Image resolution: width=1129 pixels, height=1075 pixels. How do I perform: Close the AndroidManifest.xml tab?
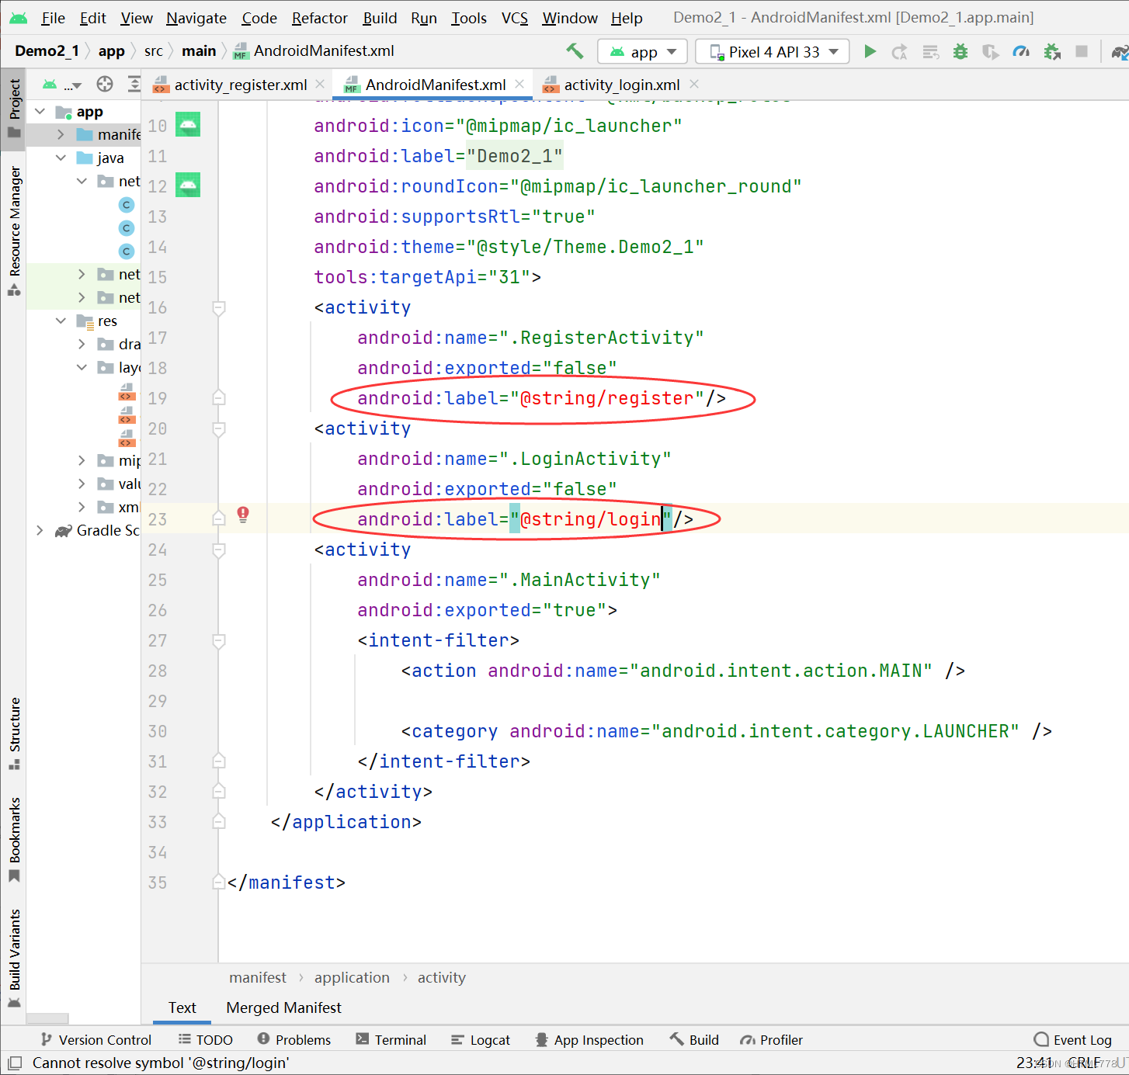coord(519,84)
